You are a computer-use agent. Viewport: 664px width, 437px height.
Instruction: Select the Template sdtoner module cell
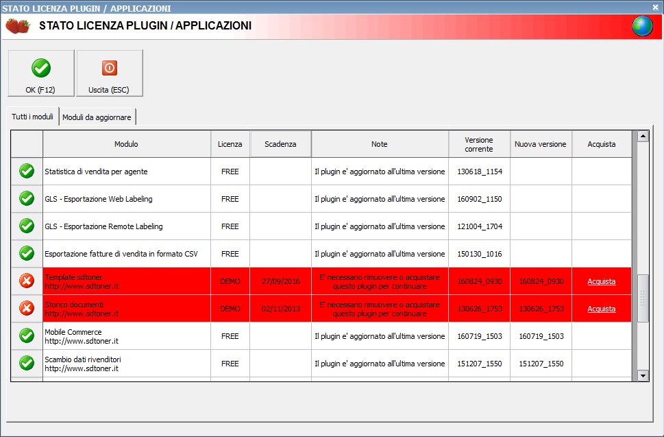click(127, 281)
